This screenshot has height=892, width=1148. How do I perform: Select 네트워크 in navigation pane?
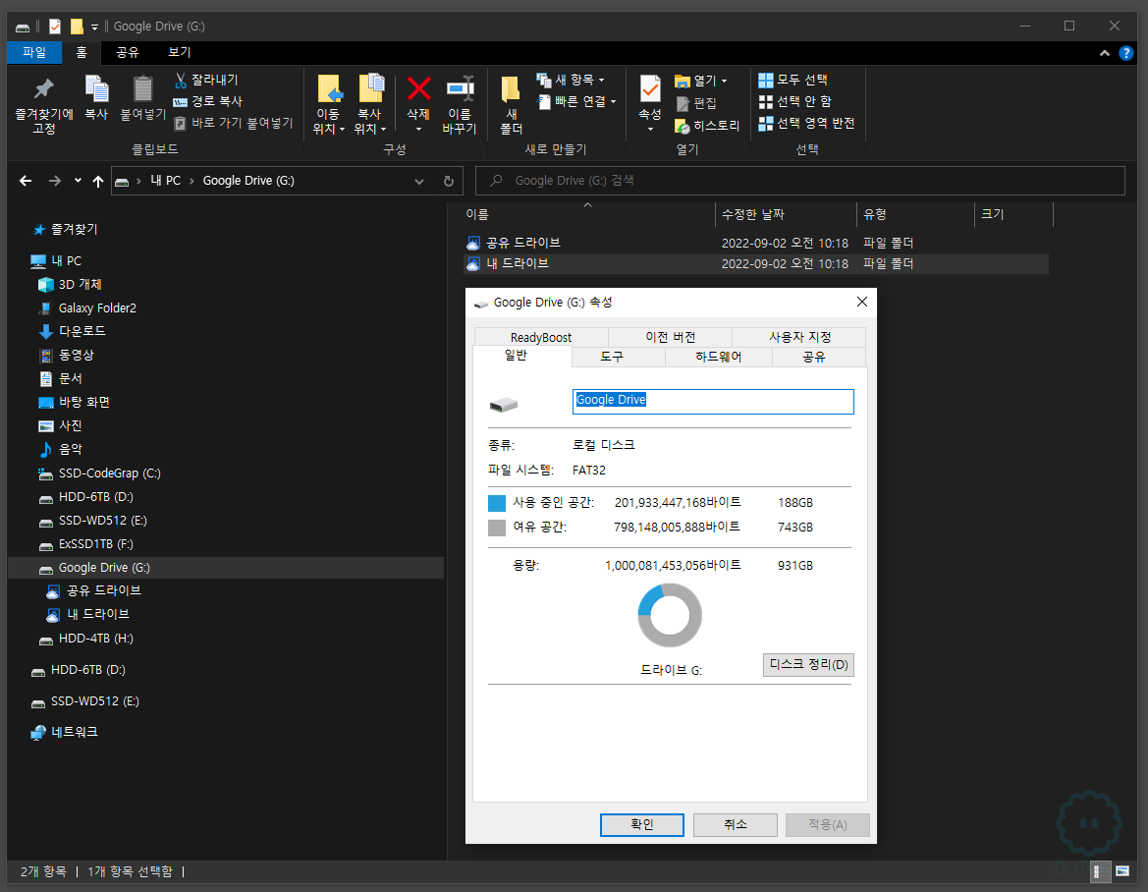(x=74, y=732)
